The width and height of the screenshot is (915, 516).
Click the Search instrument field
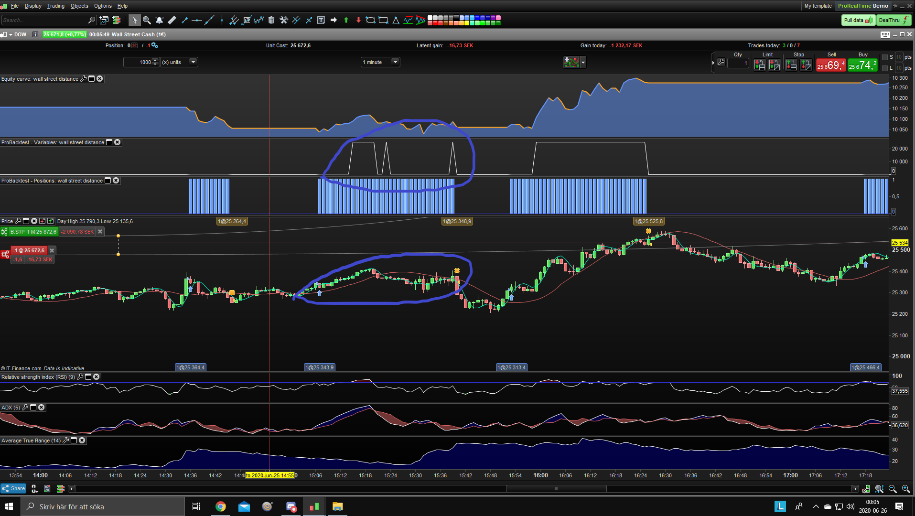49,20
